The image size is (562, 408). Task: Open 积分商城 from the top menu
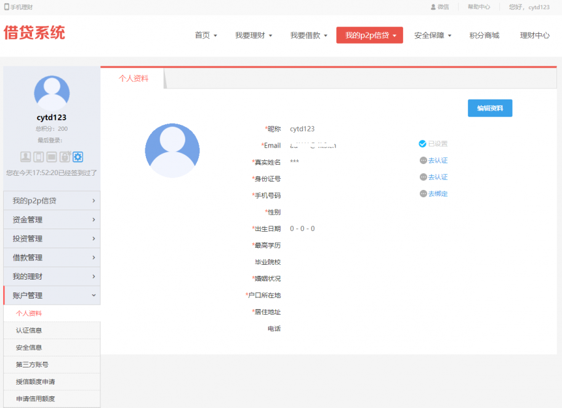coord(484,36)
